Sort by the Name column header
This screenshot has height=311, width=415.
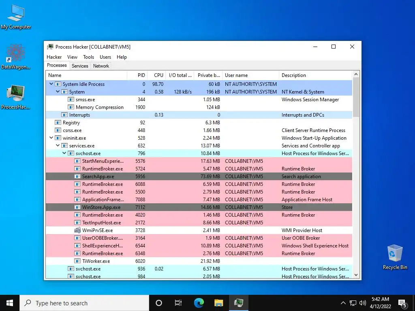[86, 75]
